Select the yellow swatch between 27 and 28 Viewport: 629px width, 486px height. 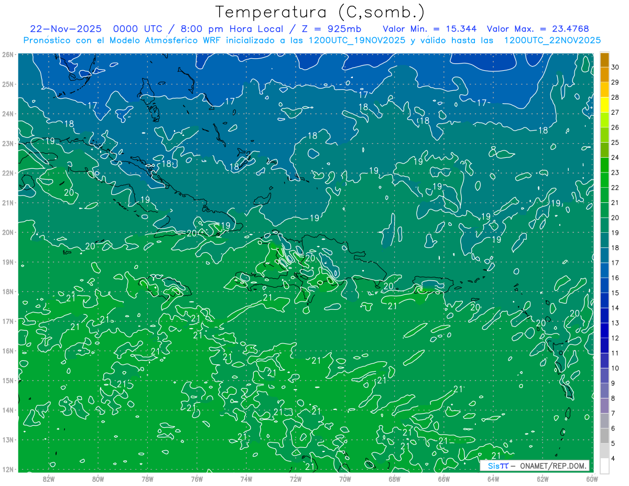pyautogui.click(x=604, y=105)
